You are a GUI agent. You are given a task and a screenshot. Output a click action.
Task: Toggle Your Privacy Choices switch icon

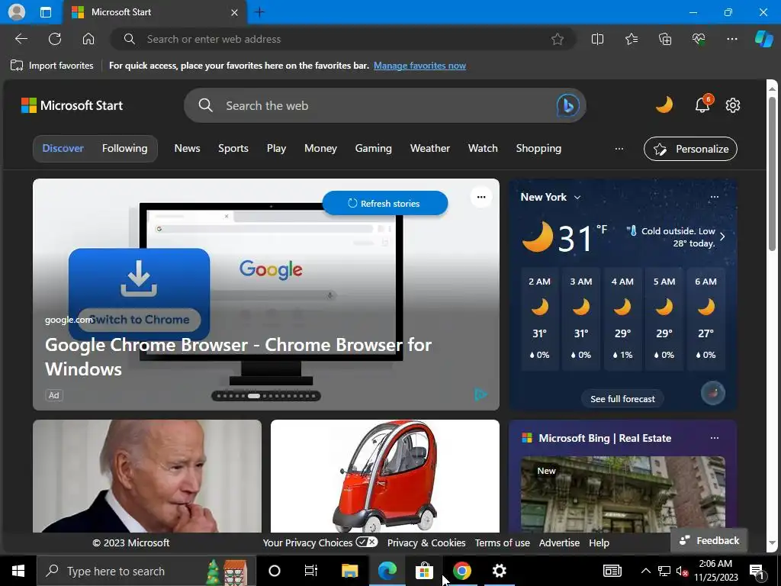pyautogui.click(x=367, y=543)
